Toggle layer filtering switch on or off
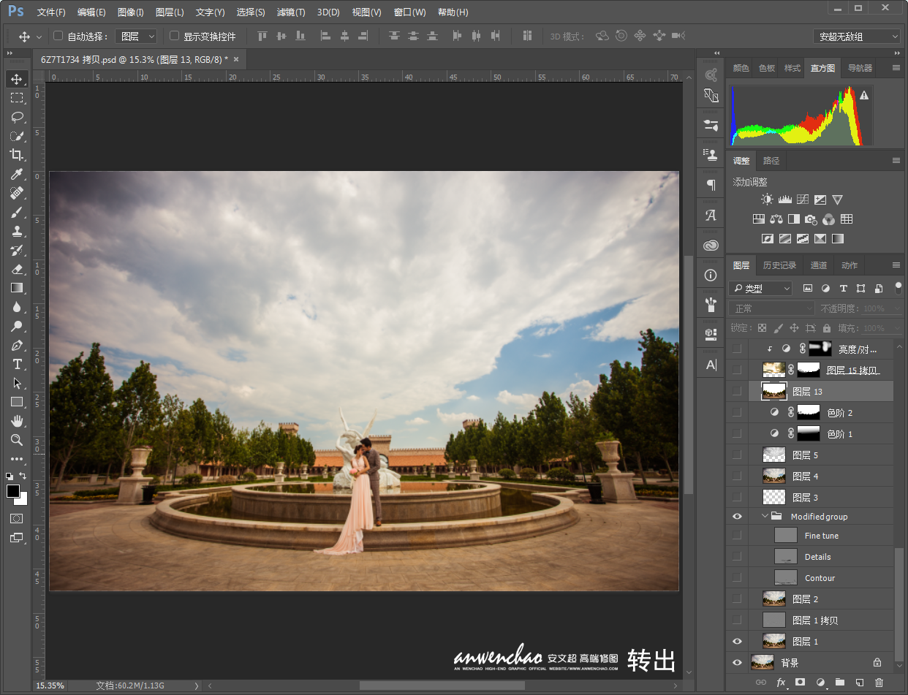 click(x=898, y=287)
